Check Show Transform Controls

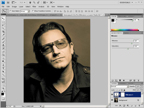(33, 11)
